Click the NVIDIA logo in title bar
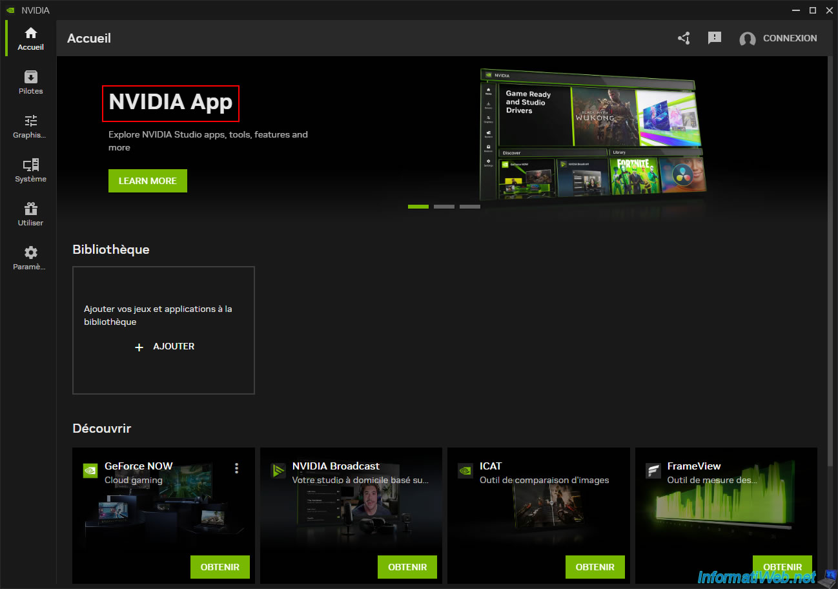838x589 pixels. click(10, 10)
